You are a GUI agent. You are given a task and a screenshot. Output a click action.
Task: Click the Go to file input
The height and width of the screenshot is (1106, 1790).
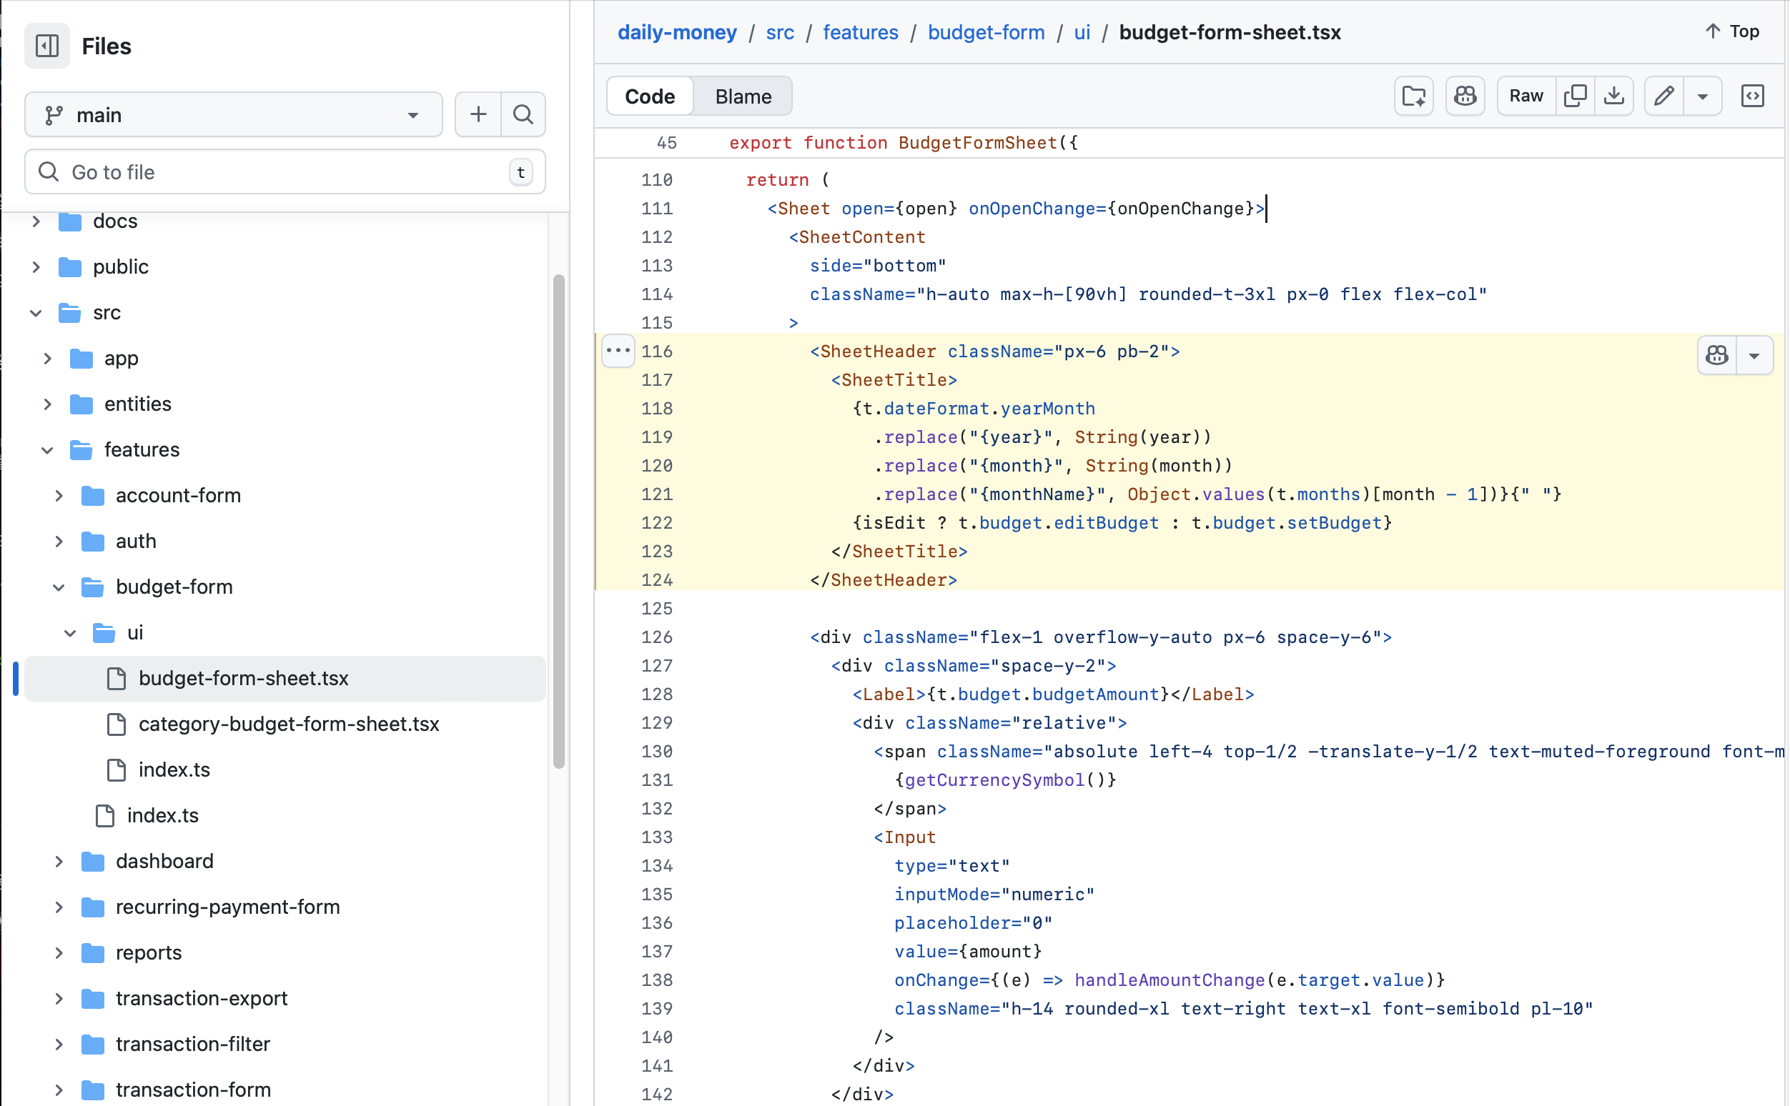click(x=285, y=172)
